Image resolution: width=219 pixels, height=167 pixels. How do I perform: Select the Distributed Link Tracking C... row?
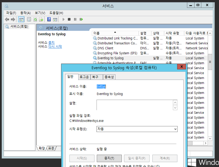click(150, 38)
